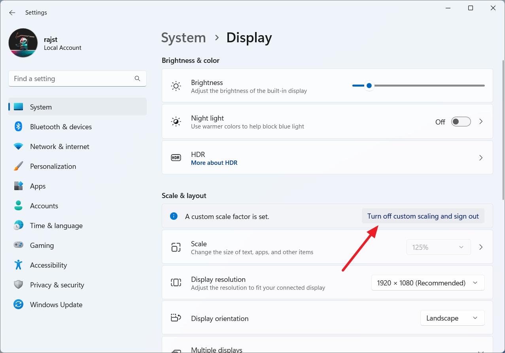Click the Windows Update sync icon

(18, 304)
